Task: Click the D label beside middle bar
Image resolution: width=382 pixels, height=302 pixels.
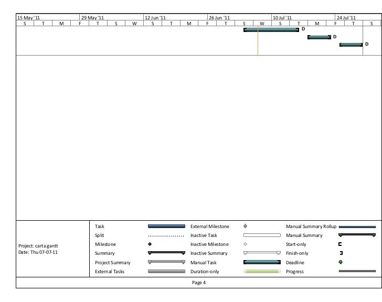Action: click(x=335, y=37)
